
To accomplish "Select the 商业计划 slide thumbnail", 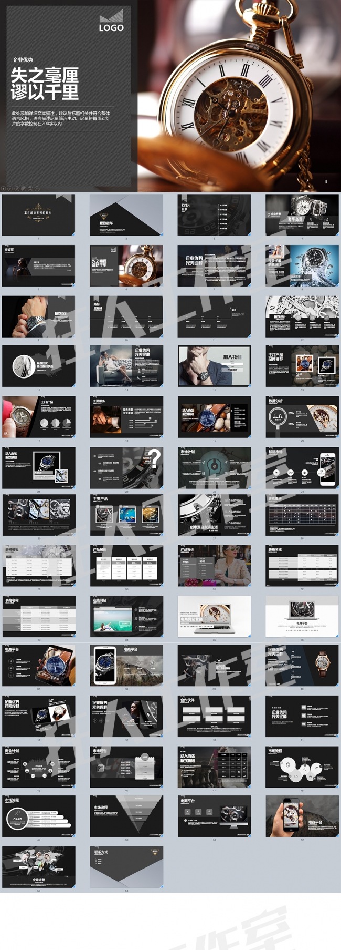I will (38, 767).
